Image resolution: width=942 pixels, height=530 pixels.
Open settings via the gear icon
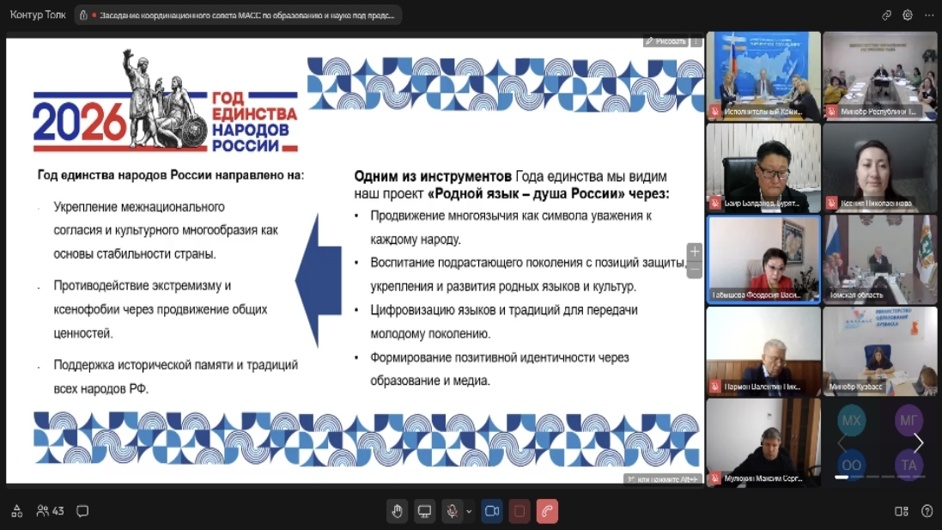click(908, 15)
